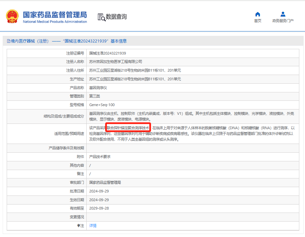Click the 附件 label
The width and height of the screenshot is (305, 237).
(80, 157)
